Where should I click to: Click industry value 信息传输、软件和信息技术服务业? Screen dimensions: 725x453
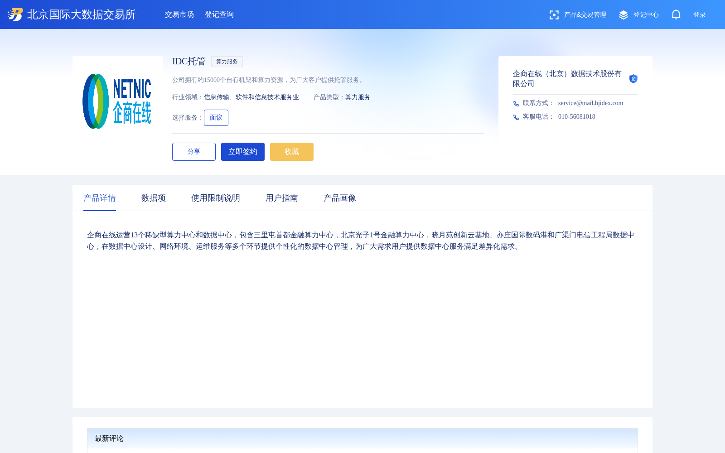tap(251, 97)
